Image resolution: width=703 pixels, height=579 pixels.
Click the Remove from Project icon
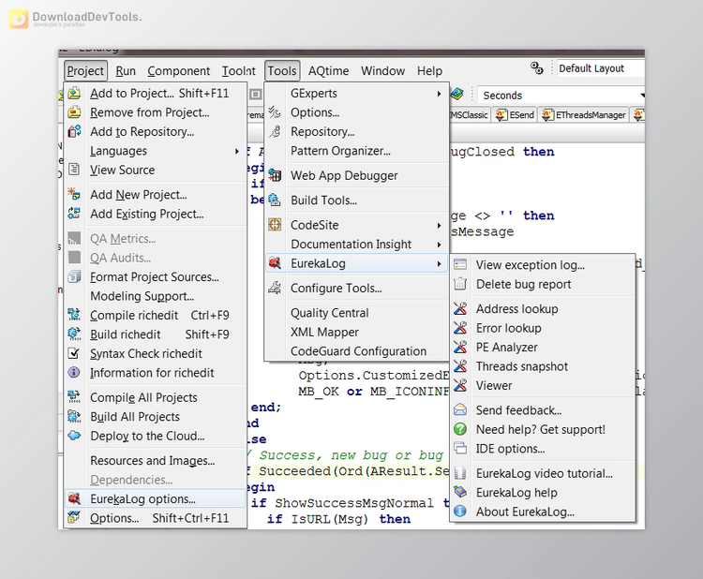click(x=74, y=112)
